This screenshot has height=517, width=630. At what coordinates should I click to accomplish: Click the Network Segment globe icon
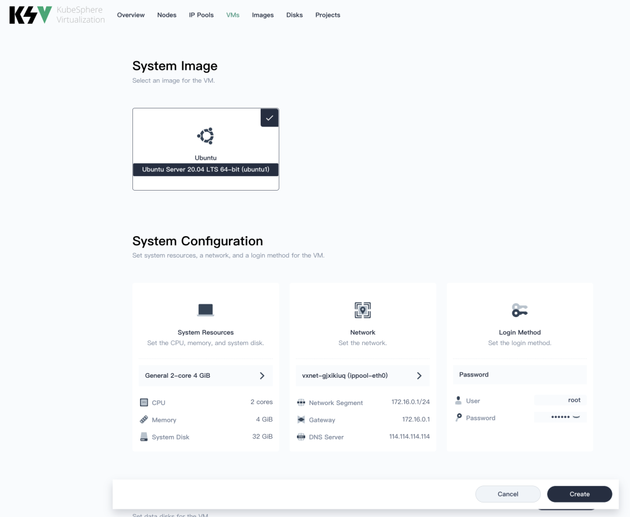[301, 402]
